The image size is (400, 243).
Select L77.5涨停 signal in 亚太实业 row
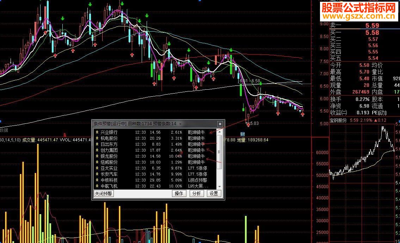click(197, 168)
